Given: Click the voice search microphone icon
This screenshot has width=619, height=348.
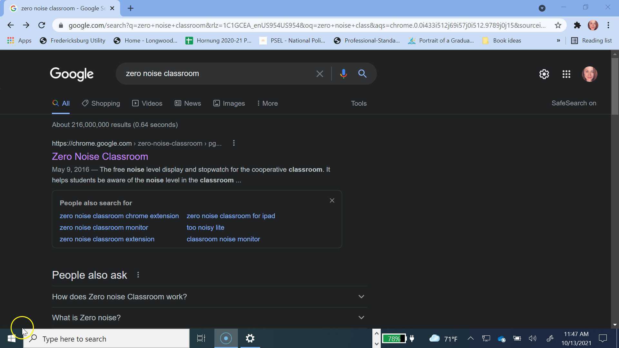Looking at the screenshot, I should coord(343,74).
